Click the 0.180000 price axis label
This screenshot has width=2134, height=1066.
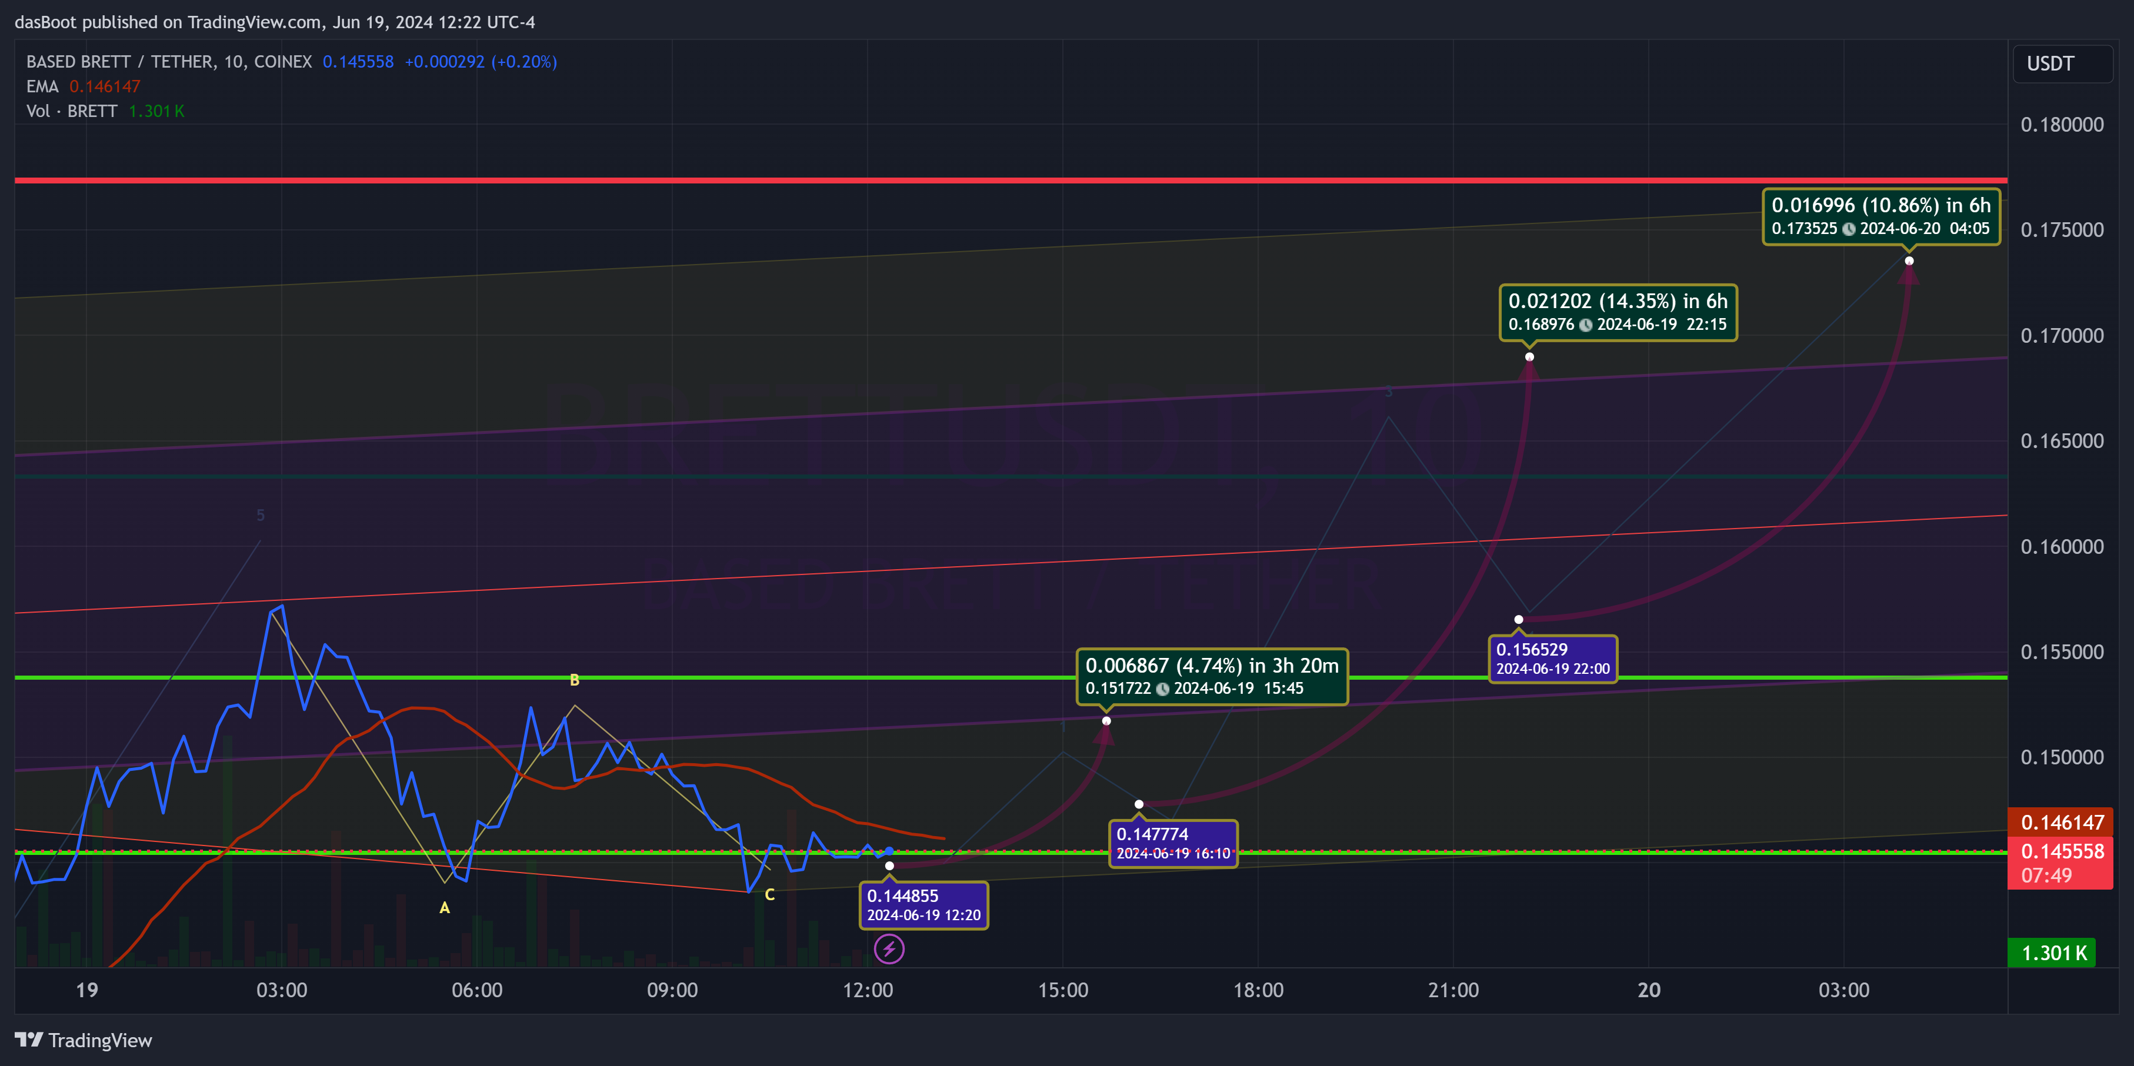coord(2062,124)
